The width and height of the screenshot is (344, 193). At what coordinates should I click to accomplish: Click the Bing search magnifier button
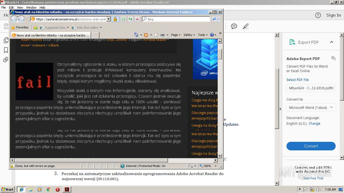tap(214, 19)
